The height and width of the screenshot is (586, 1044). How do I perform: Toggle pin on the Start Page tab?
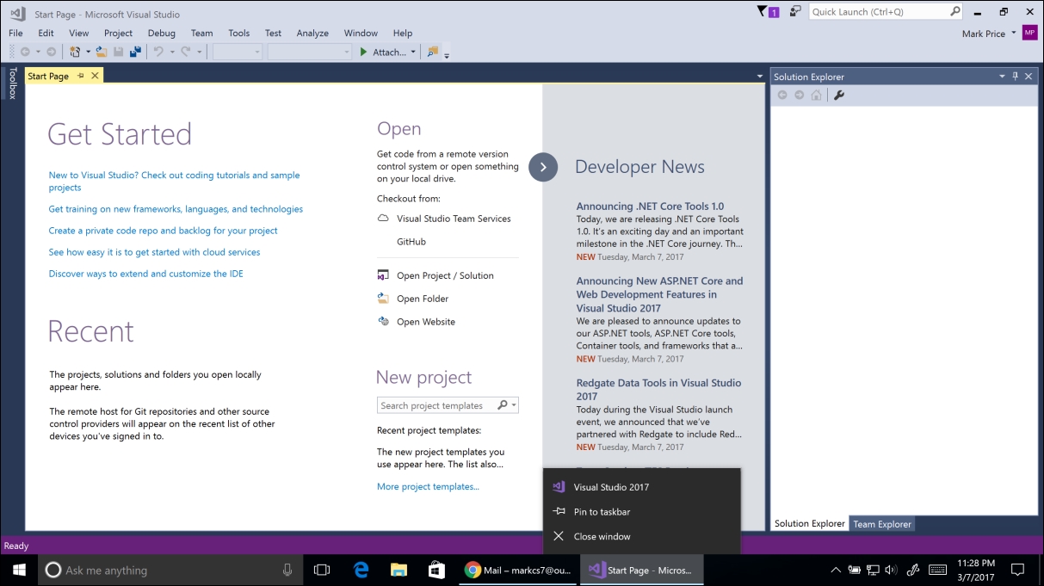coord(81,76)
